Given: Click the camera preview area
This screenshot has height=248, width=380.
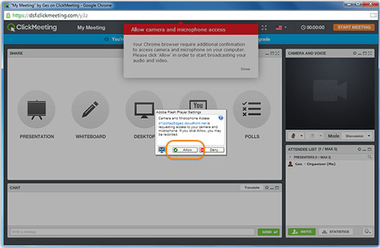Looking at the screenshot, I should coord(330,93).
